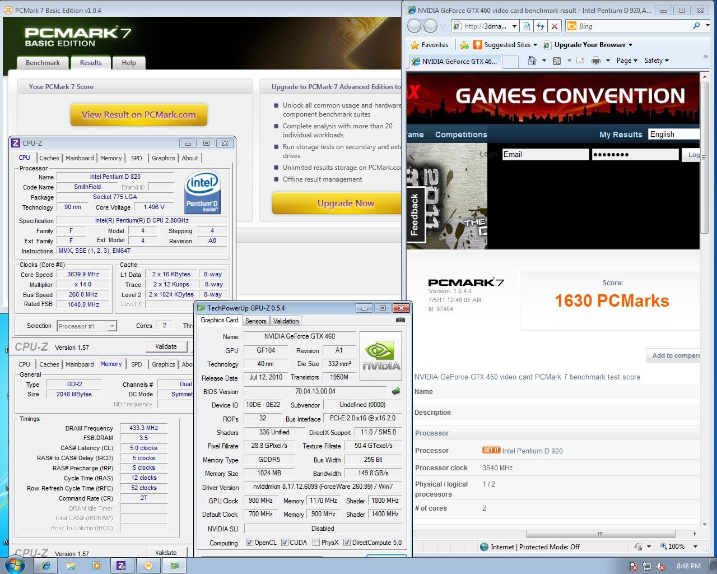Switch to CPU-Z taskbar icon
The image size is (717, 574).
121,566
